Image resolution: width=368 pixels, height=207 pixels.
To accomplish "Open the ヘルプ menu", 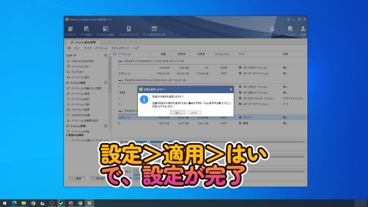I will pyautogui.click(x=136, y=48).
